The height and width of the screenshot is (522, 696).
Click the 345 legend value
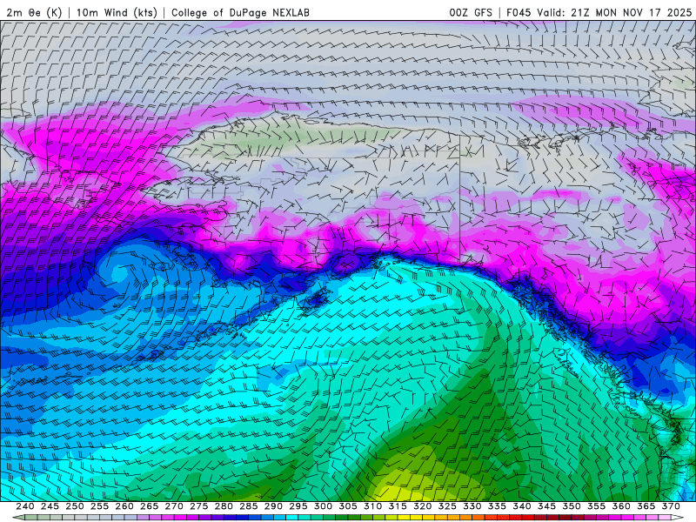pyautogui.click(x=547, y=506)
